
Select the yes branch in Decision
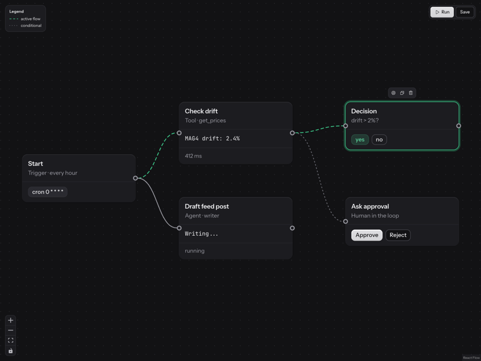coord(360,140)
